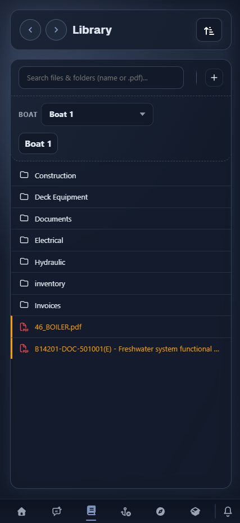Viewport: 240px width, 523px height.
Task: Open the AI chat icon in bottom bar
Action: pyautogui.click(x=57, y=511)
